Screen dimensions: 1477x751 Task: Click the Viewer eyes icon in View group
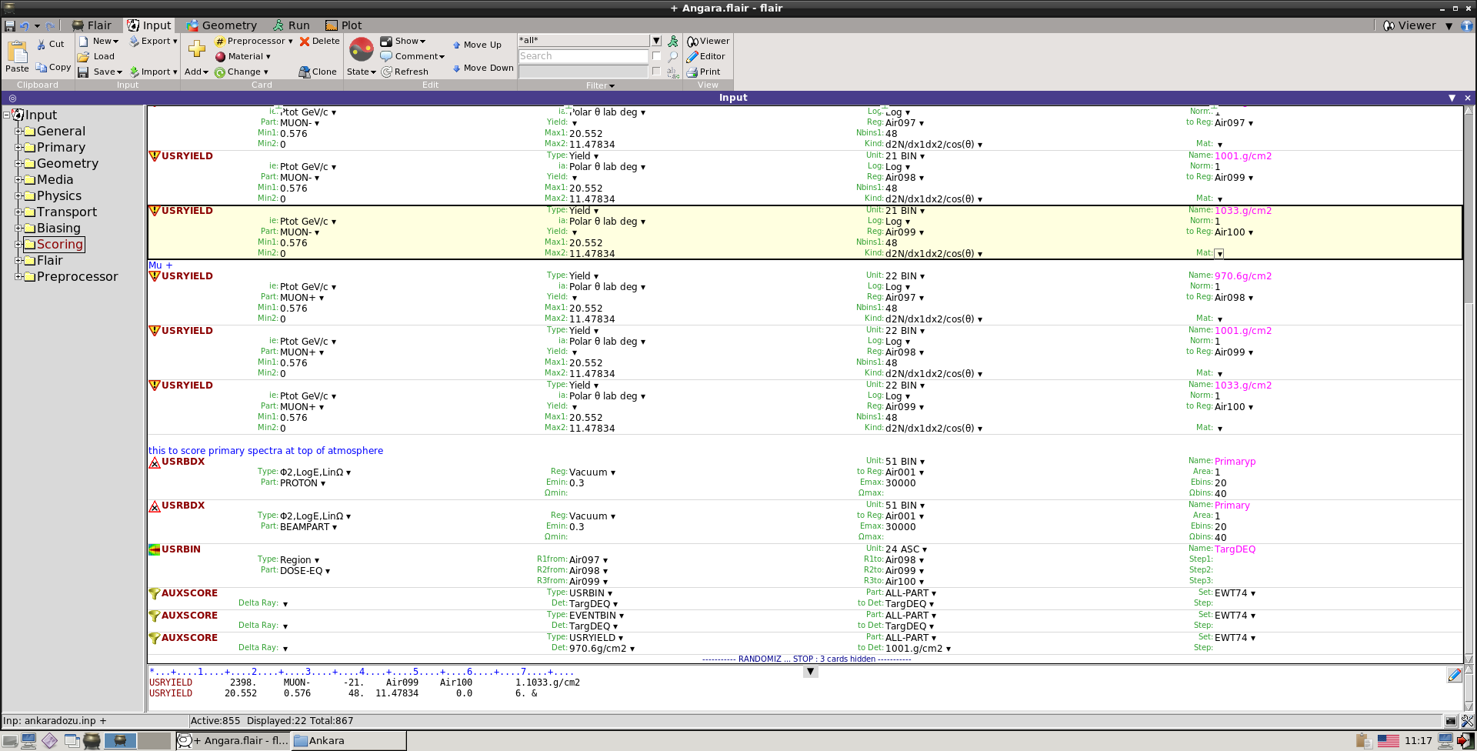(x=692, y=42)
